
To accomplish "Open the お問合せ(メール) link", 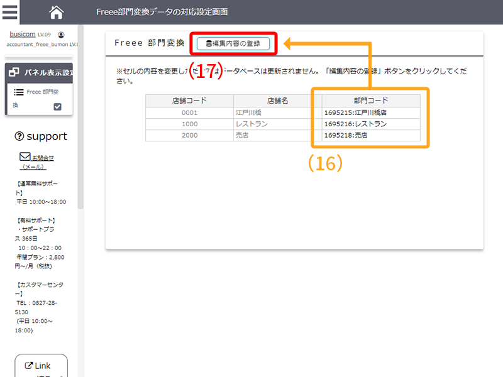I will [x=38, y=162].
